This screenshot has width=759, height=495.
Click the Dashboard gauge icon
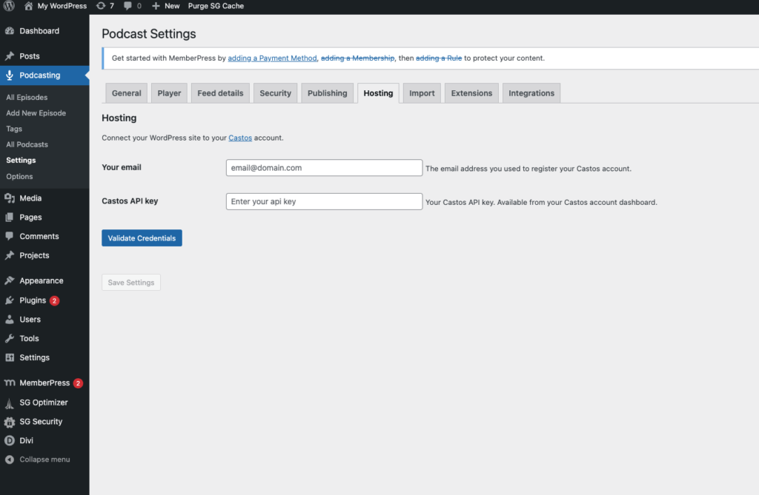[x=10, y=31]
